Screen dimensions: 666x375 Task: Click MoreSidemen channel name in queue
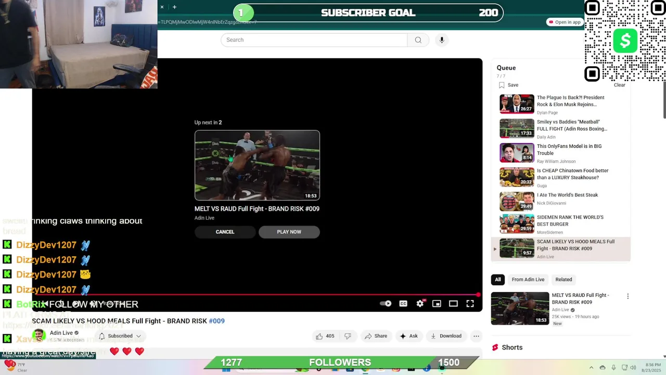551,232
